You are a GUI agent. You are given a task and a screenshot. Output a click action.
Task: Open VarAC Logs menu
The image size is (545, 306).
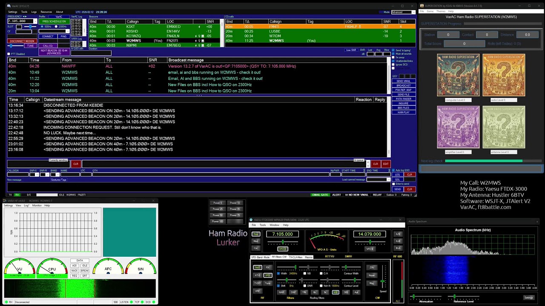[x=34, y=12]
